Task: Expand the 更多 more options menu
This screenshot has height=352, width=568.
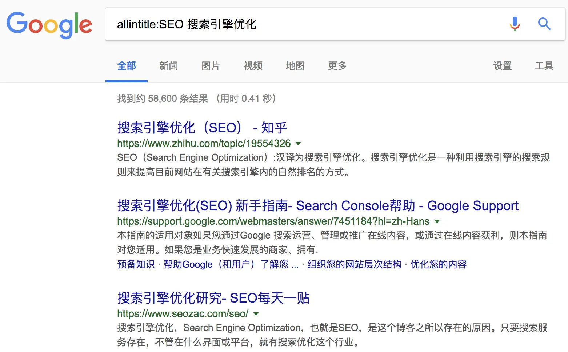Action: click(336, 66)
